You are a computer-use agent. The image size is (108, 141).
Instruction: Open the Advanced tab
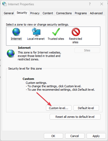point(96,13)
